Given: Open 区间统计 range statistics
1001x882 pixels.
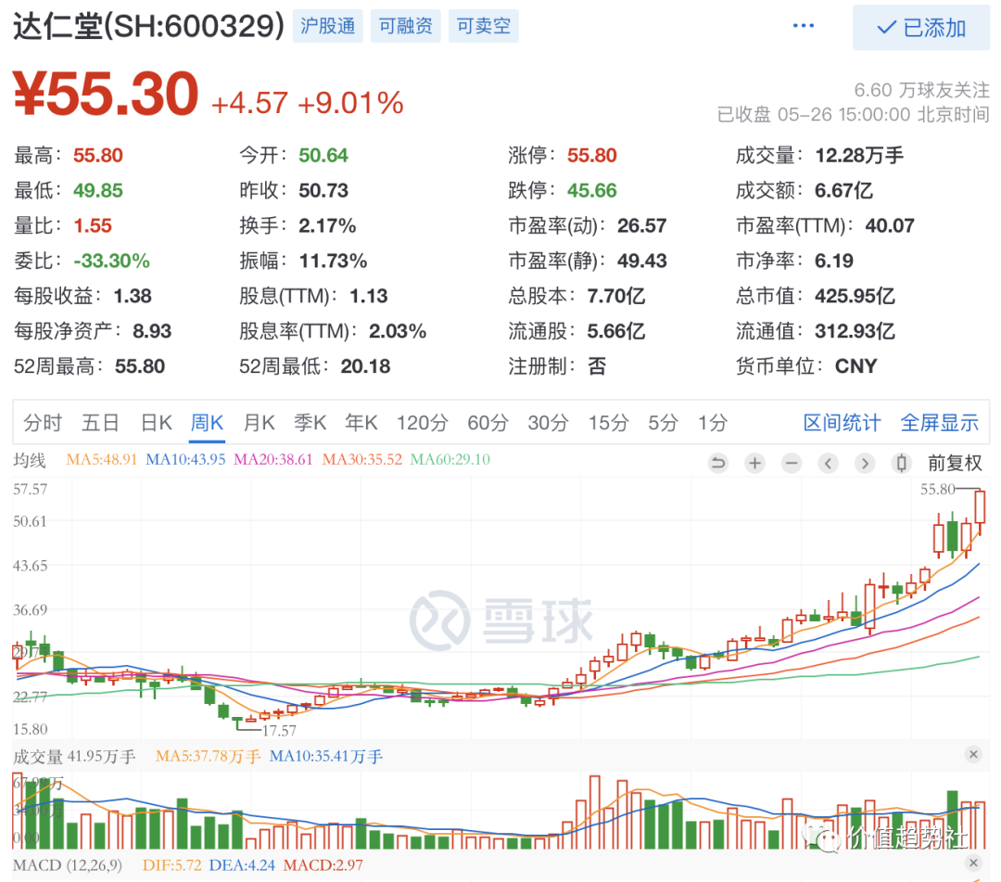Looking at the screenshot, I should pos(842,423).
